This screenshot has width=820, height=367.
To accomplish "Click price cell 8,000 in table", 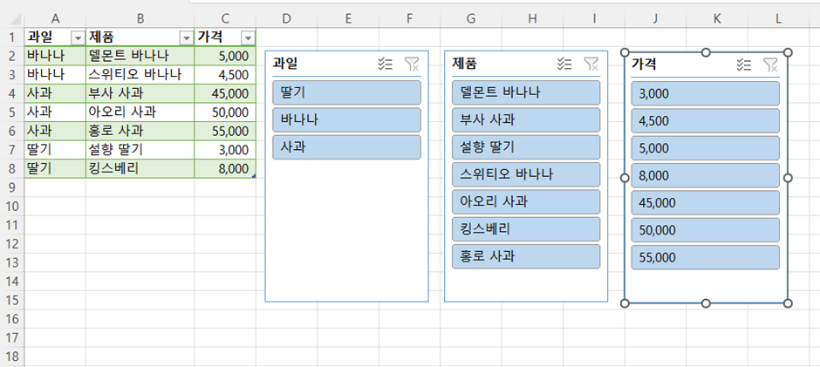I will [225, 169].
